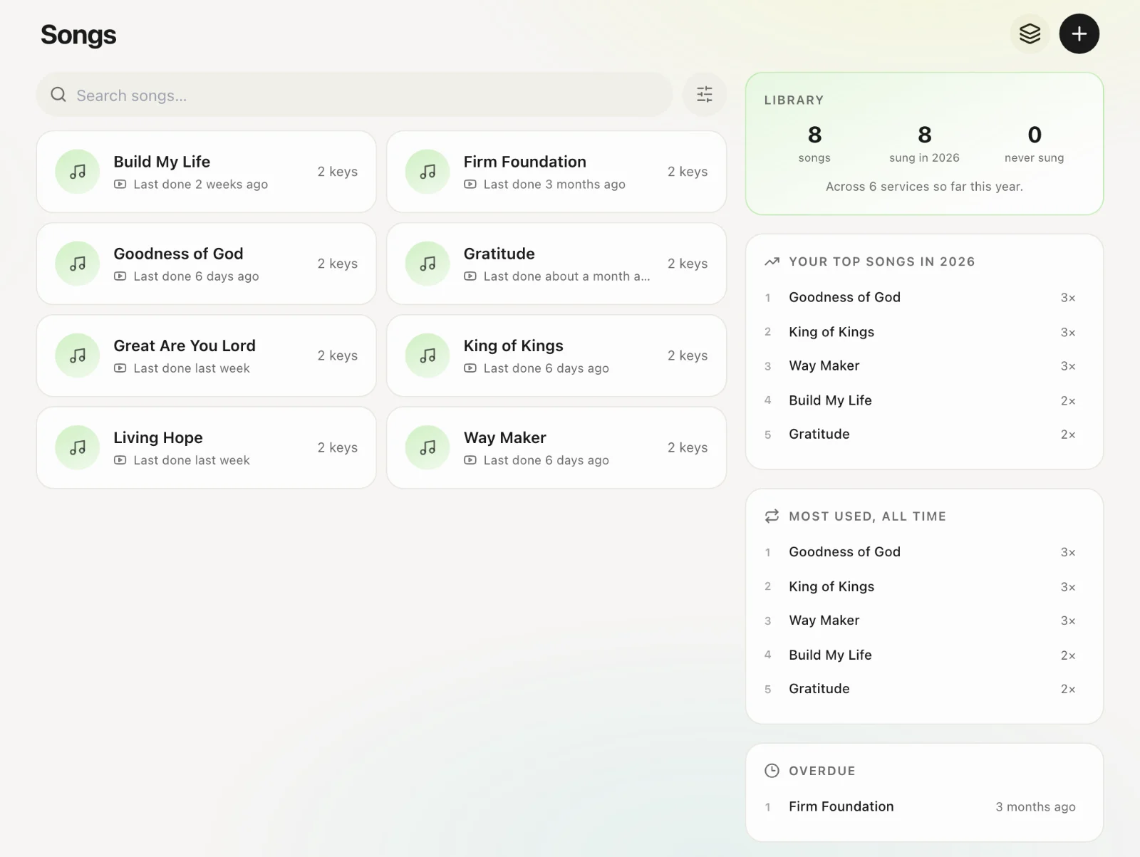
Task: Click the repeat icon by Most Used, All Time
Action: click(x=772, y=516)
